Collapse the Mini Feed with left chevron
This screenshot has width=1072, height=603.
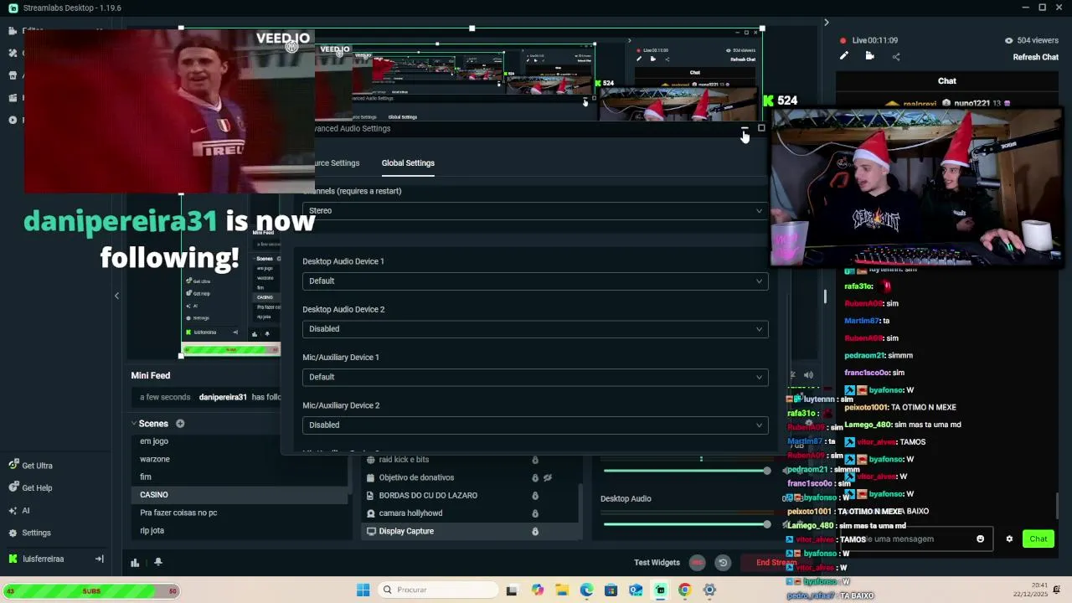click(x=116, y=296)
